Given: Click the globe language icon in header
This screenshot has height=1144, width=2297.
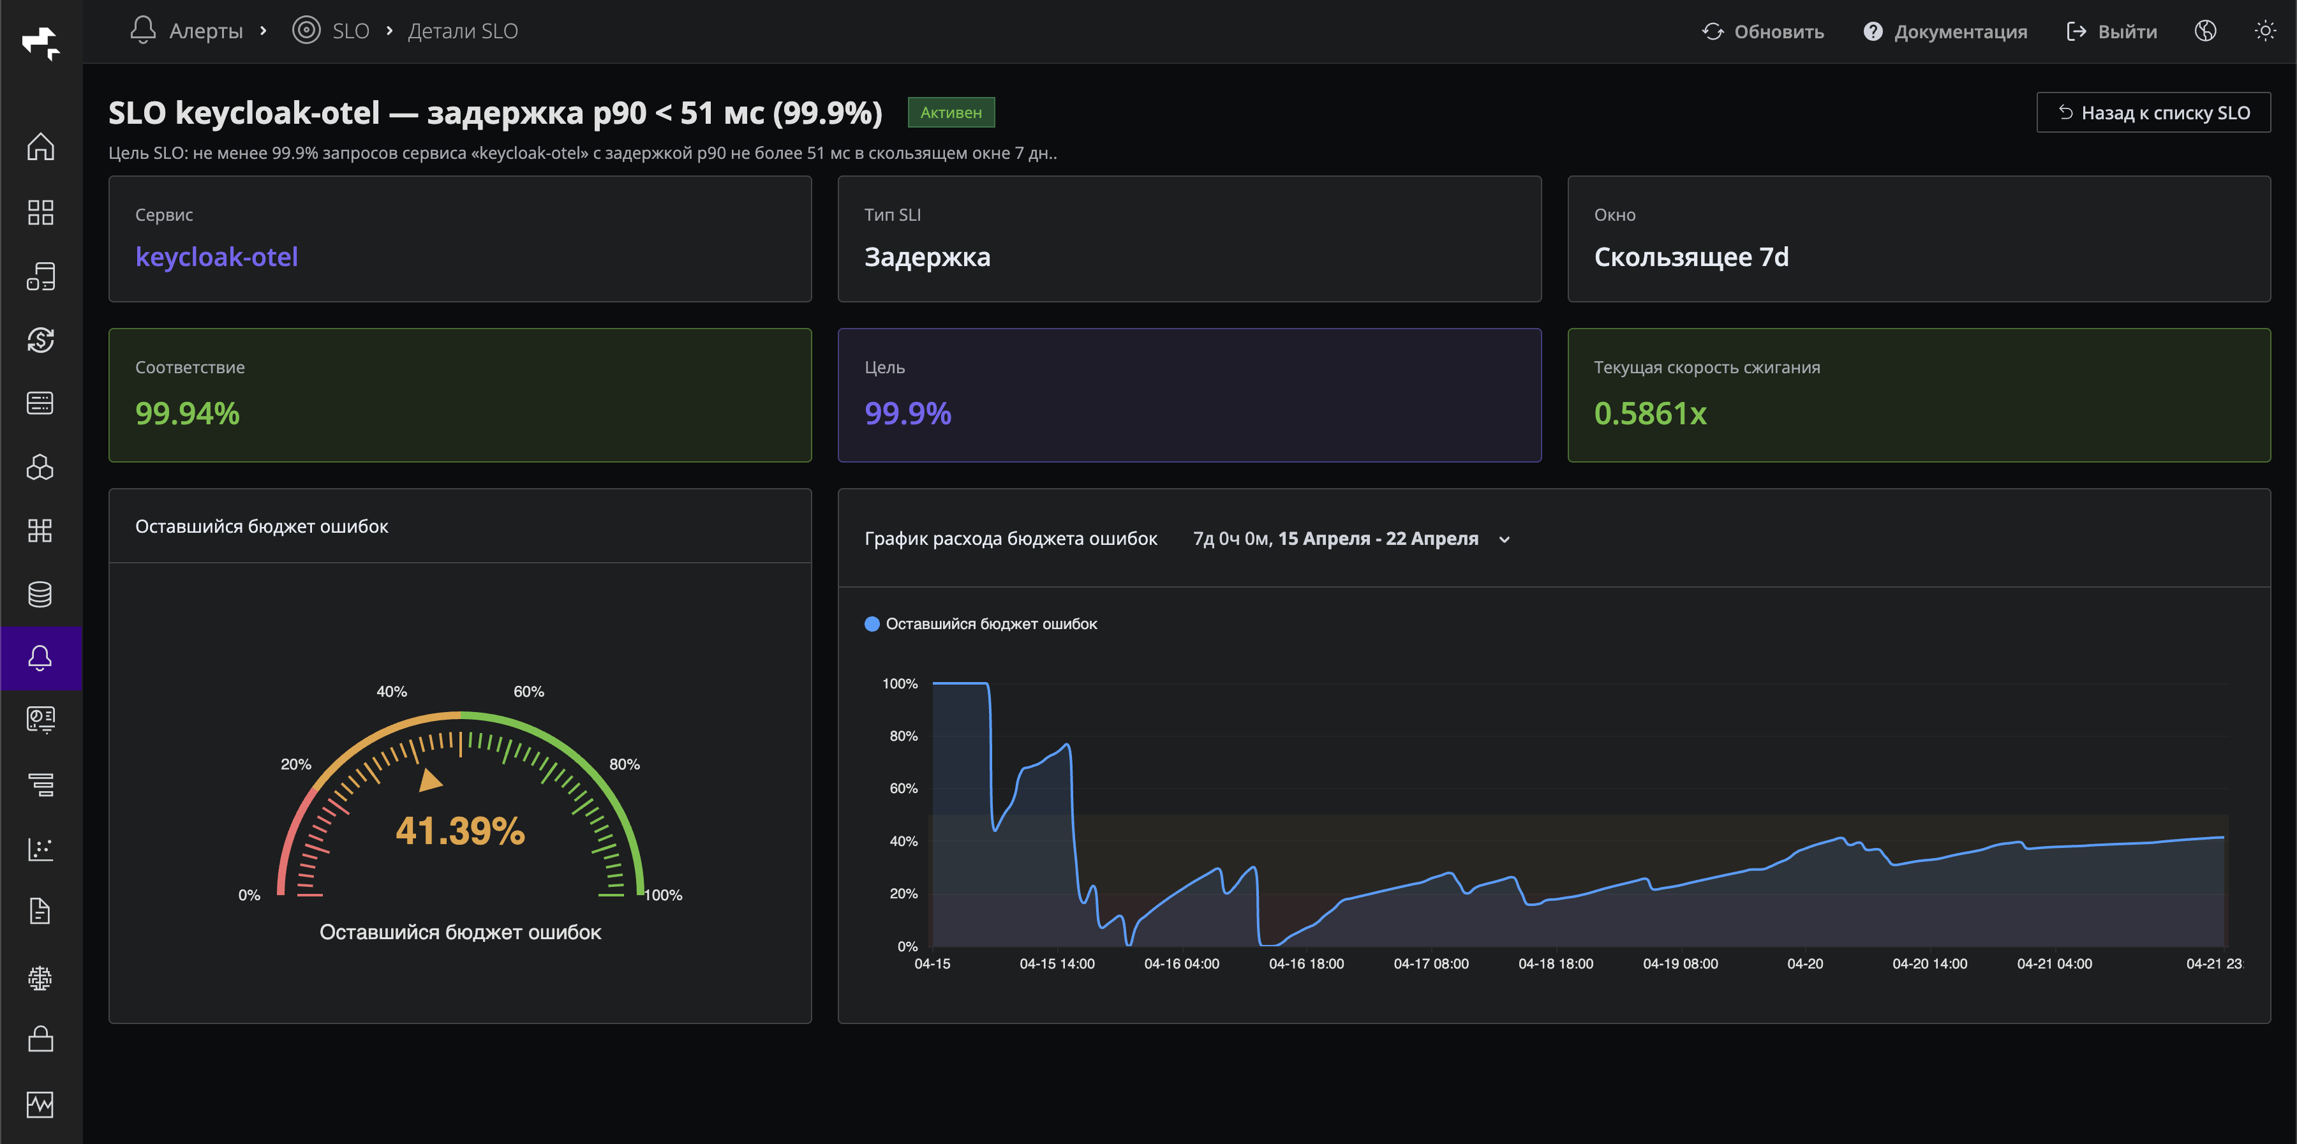Looking at the screenshot, I should (2204, 31).
